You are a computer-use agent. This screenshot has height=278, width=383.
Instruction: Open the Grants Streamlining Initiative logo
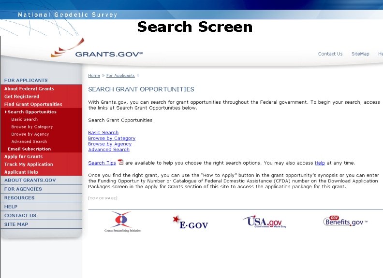[x=122, y=222]
